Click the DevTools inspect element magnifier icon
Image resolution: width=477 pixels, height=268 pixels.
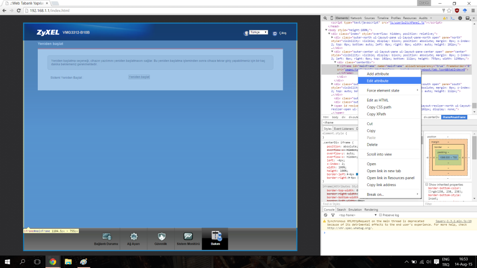click(x=326, y=18)
